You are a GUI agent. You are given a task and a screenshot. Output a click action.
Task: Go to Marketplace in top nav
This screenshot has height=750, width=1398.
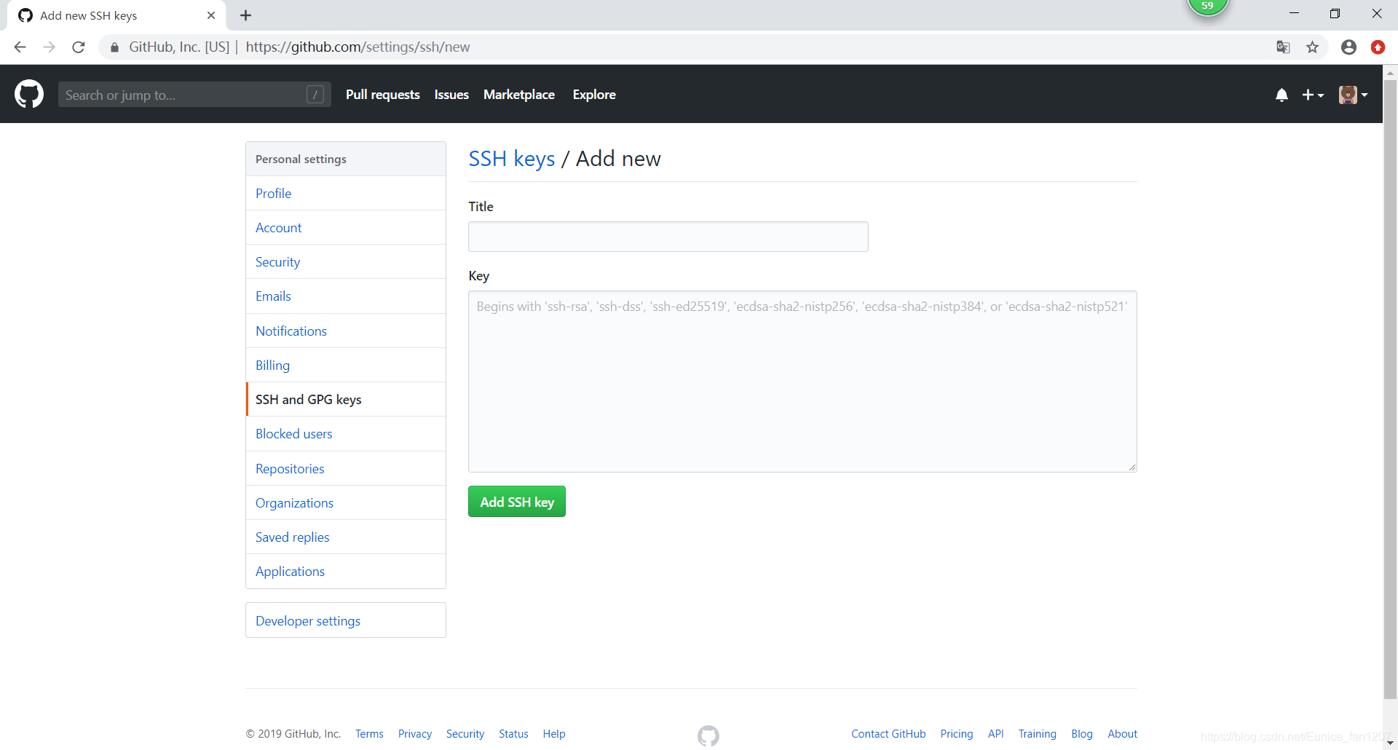(519, 95)
